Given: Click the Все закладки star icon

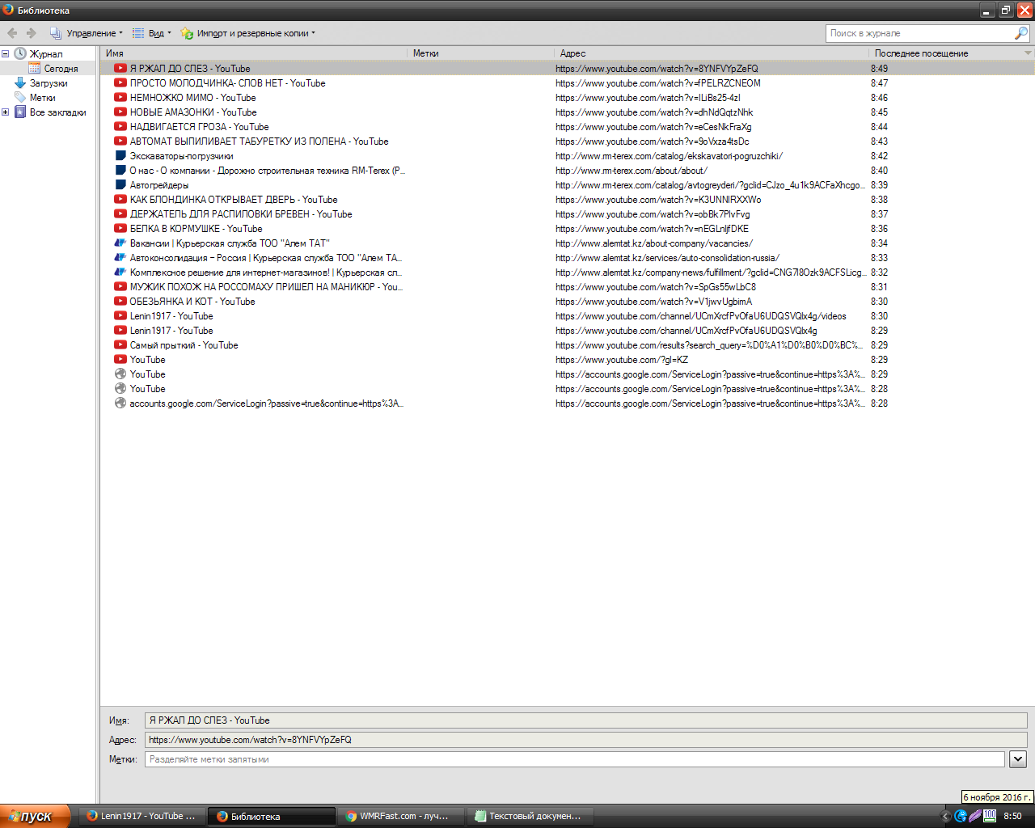Looking at the screenshot, I should [x=20, y=112].
